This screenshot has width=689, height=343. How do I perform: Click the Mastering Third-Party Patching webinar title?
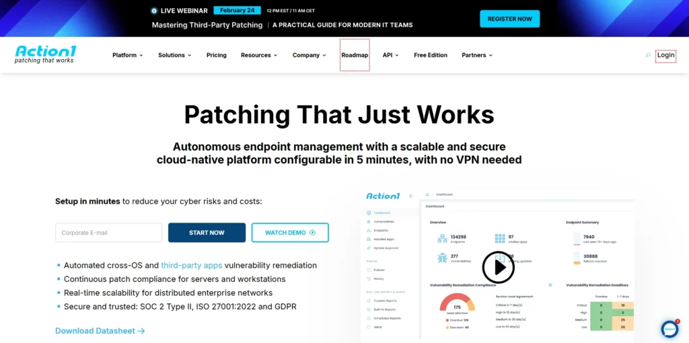point(207,25)
